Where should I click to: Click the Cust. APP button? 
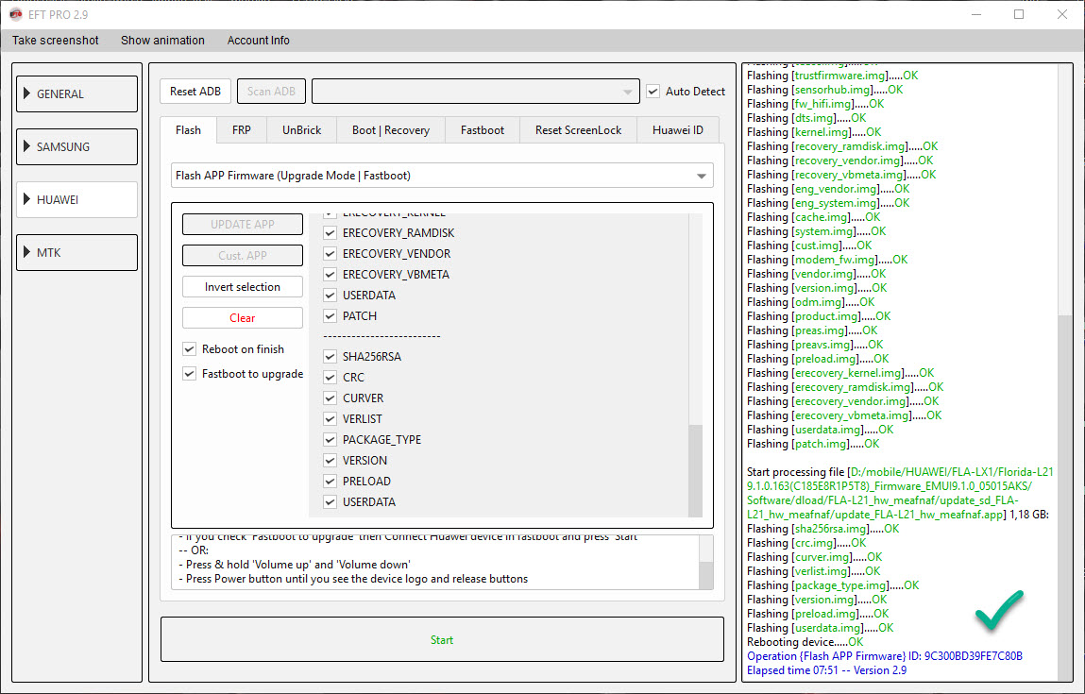coord(242,255)
